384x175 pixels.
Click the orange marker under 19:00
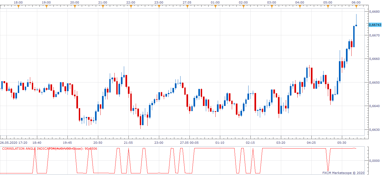click(x=46, y=6)
